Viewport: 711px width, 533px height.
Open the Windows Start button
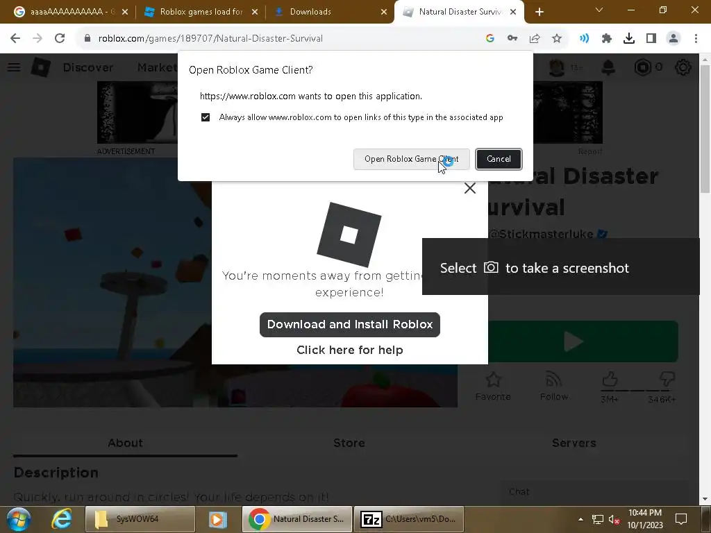tap(19, 519)
